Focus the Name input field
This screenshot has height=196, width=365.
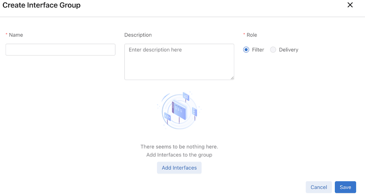pyautogui.click(x=60, y=50)
